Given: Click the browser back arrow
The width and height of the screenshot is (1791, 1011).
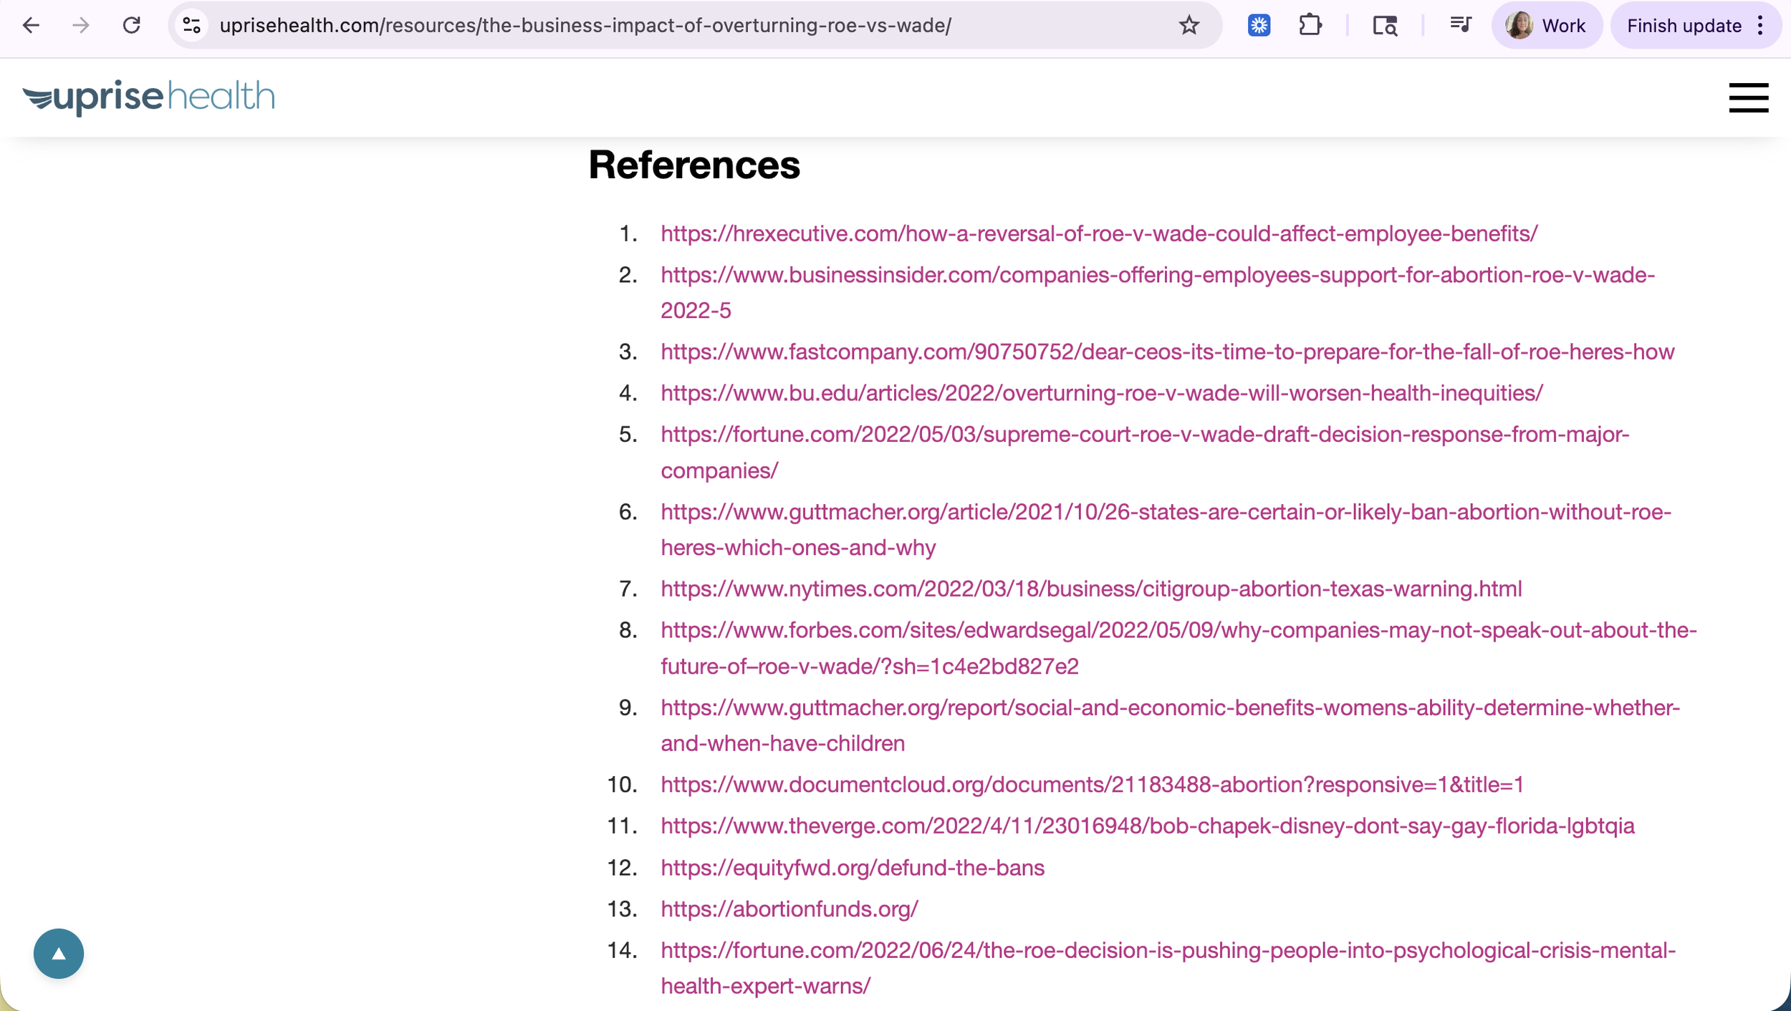Looking at the screenshot, I should [x=31, y=26].
